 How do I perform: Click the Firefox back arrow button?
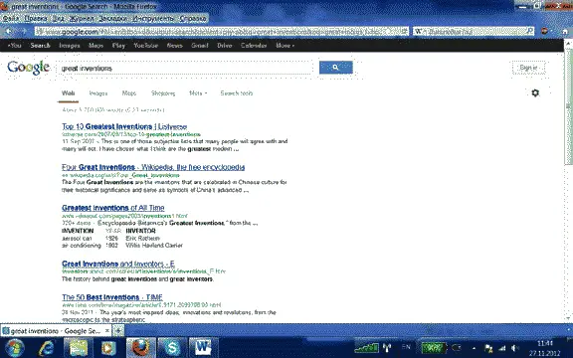[x=9, y=32]
